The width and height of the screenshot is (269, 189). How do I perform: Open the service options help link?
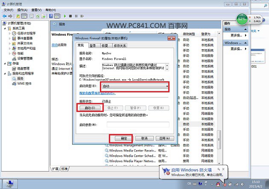[97, 93]
